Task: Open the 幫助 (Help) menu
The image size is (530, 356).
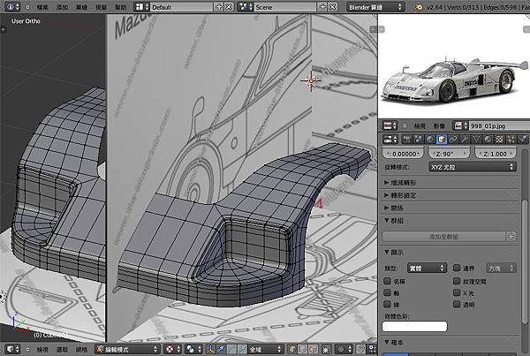Action: pos(121,7)
